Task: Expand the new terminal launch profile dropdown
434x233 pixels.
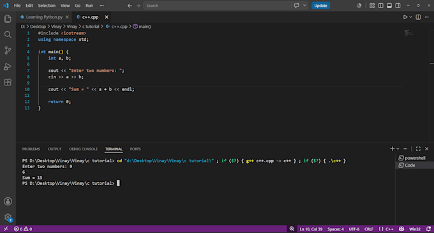Action: pos(398,149)
